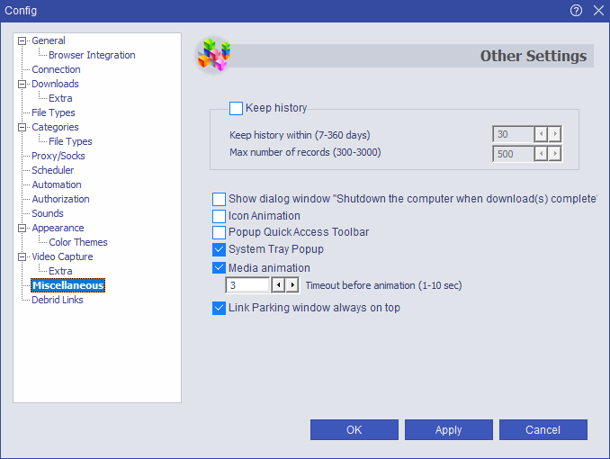Select Video Capture in the tree
This screenshot has height=459, width=610.
point(62,256)
